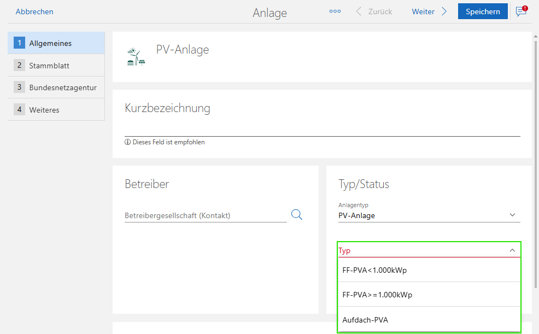Screen dimensions: 539x334
Task: Click the info icon beside 'Dieses Feld ist empfohlen'
Action: 127,142
